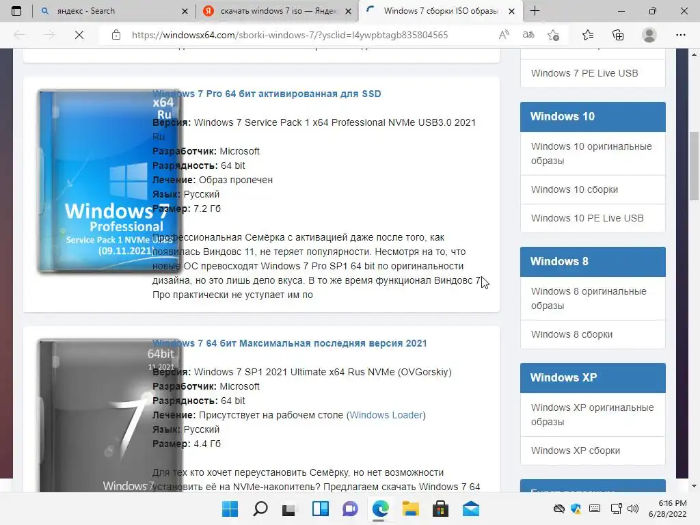Click the OneDrive tray icon

click(558, 509)
